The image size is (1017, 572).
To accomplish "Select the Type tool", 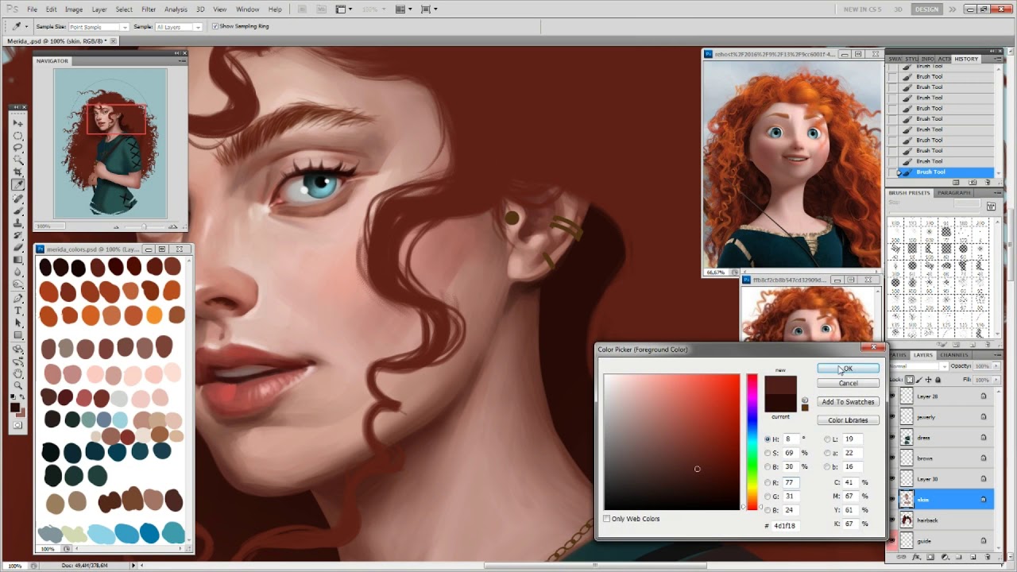I will tap(17, 311).
